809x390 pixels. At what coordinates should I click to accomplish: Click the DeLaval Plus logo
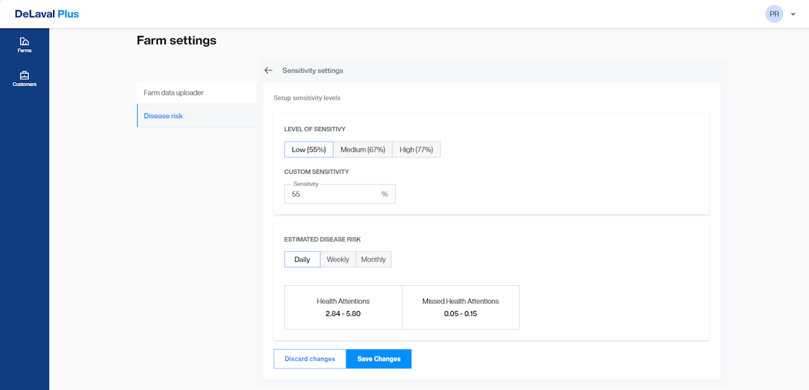tap(47, 14)
